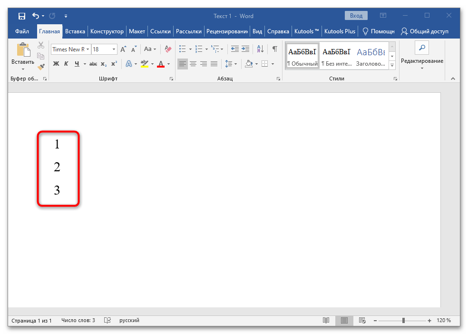Toggle bold Ж formatting
Screen dimensions: 468x334
click(x=56, y=64)
